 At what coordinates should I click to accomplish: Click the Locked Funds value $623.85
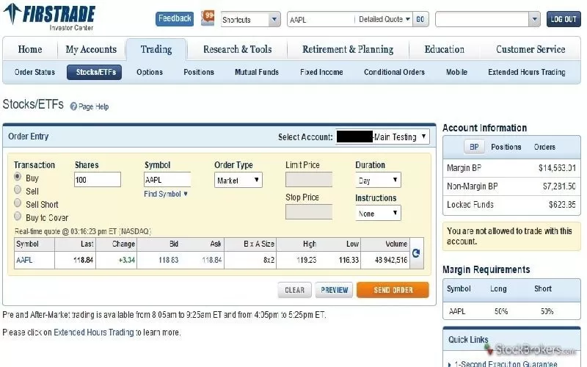point(562,205)
